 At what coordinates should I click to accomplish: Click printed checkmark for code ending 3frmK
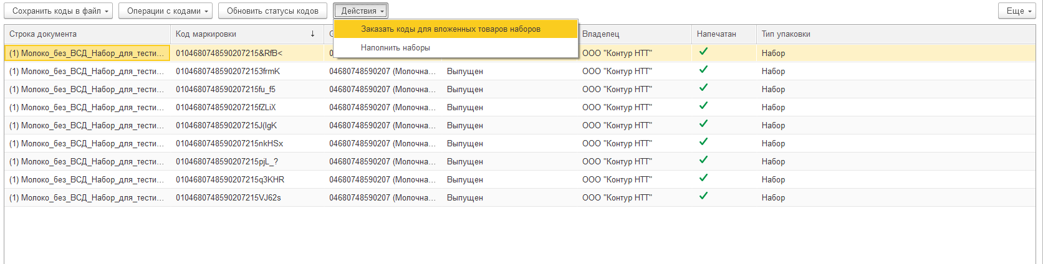tap(703, 70)
